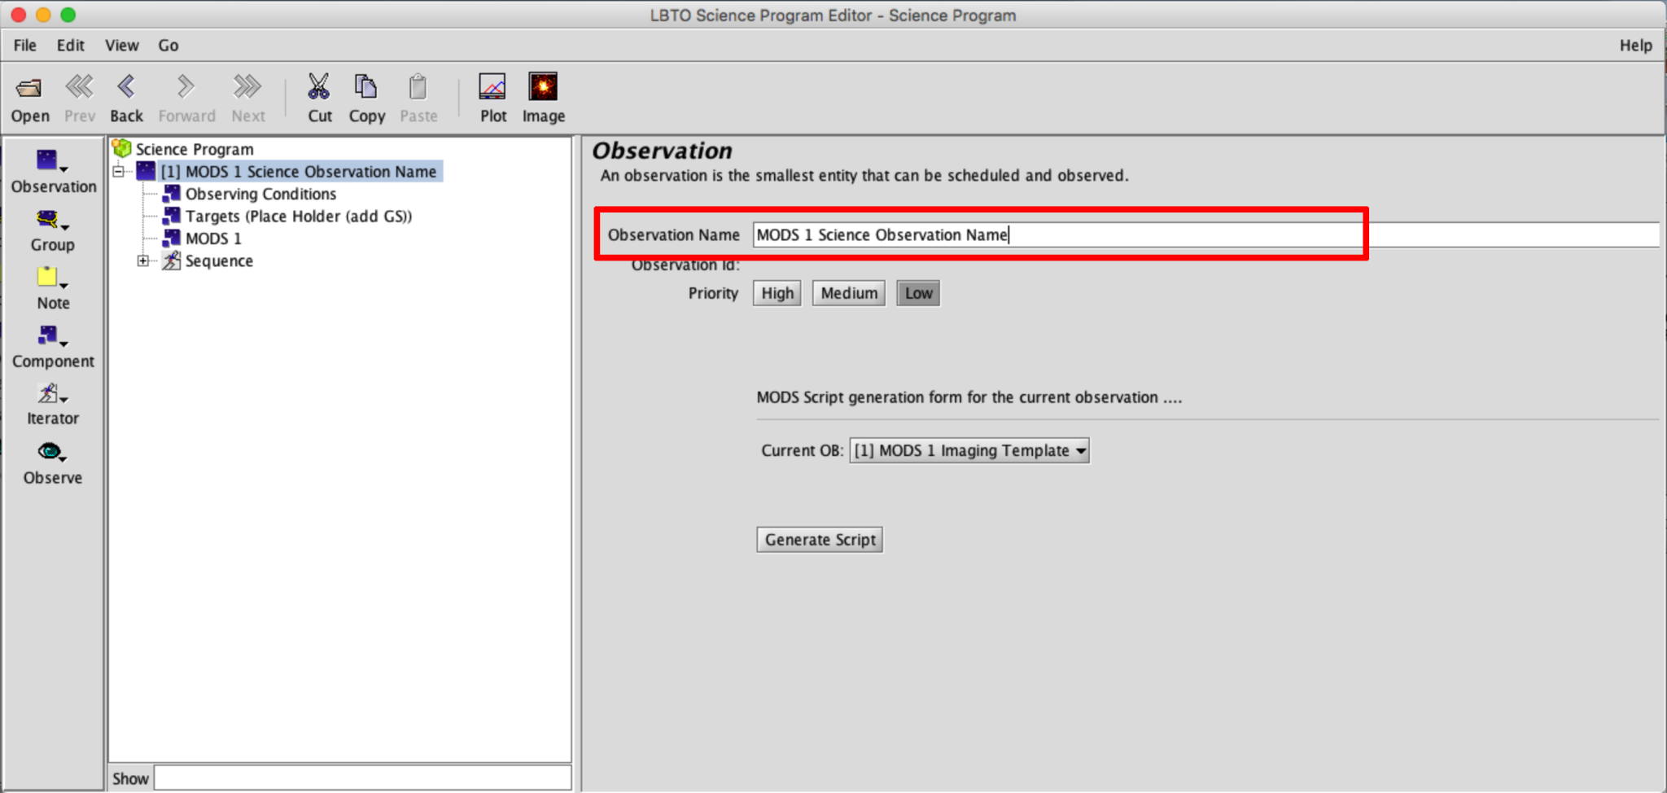The width and height of the screenshot is (1667, 793).
Task: Open the View menu
Action: [122, 45]
